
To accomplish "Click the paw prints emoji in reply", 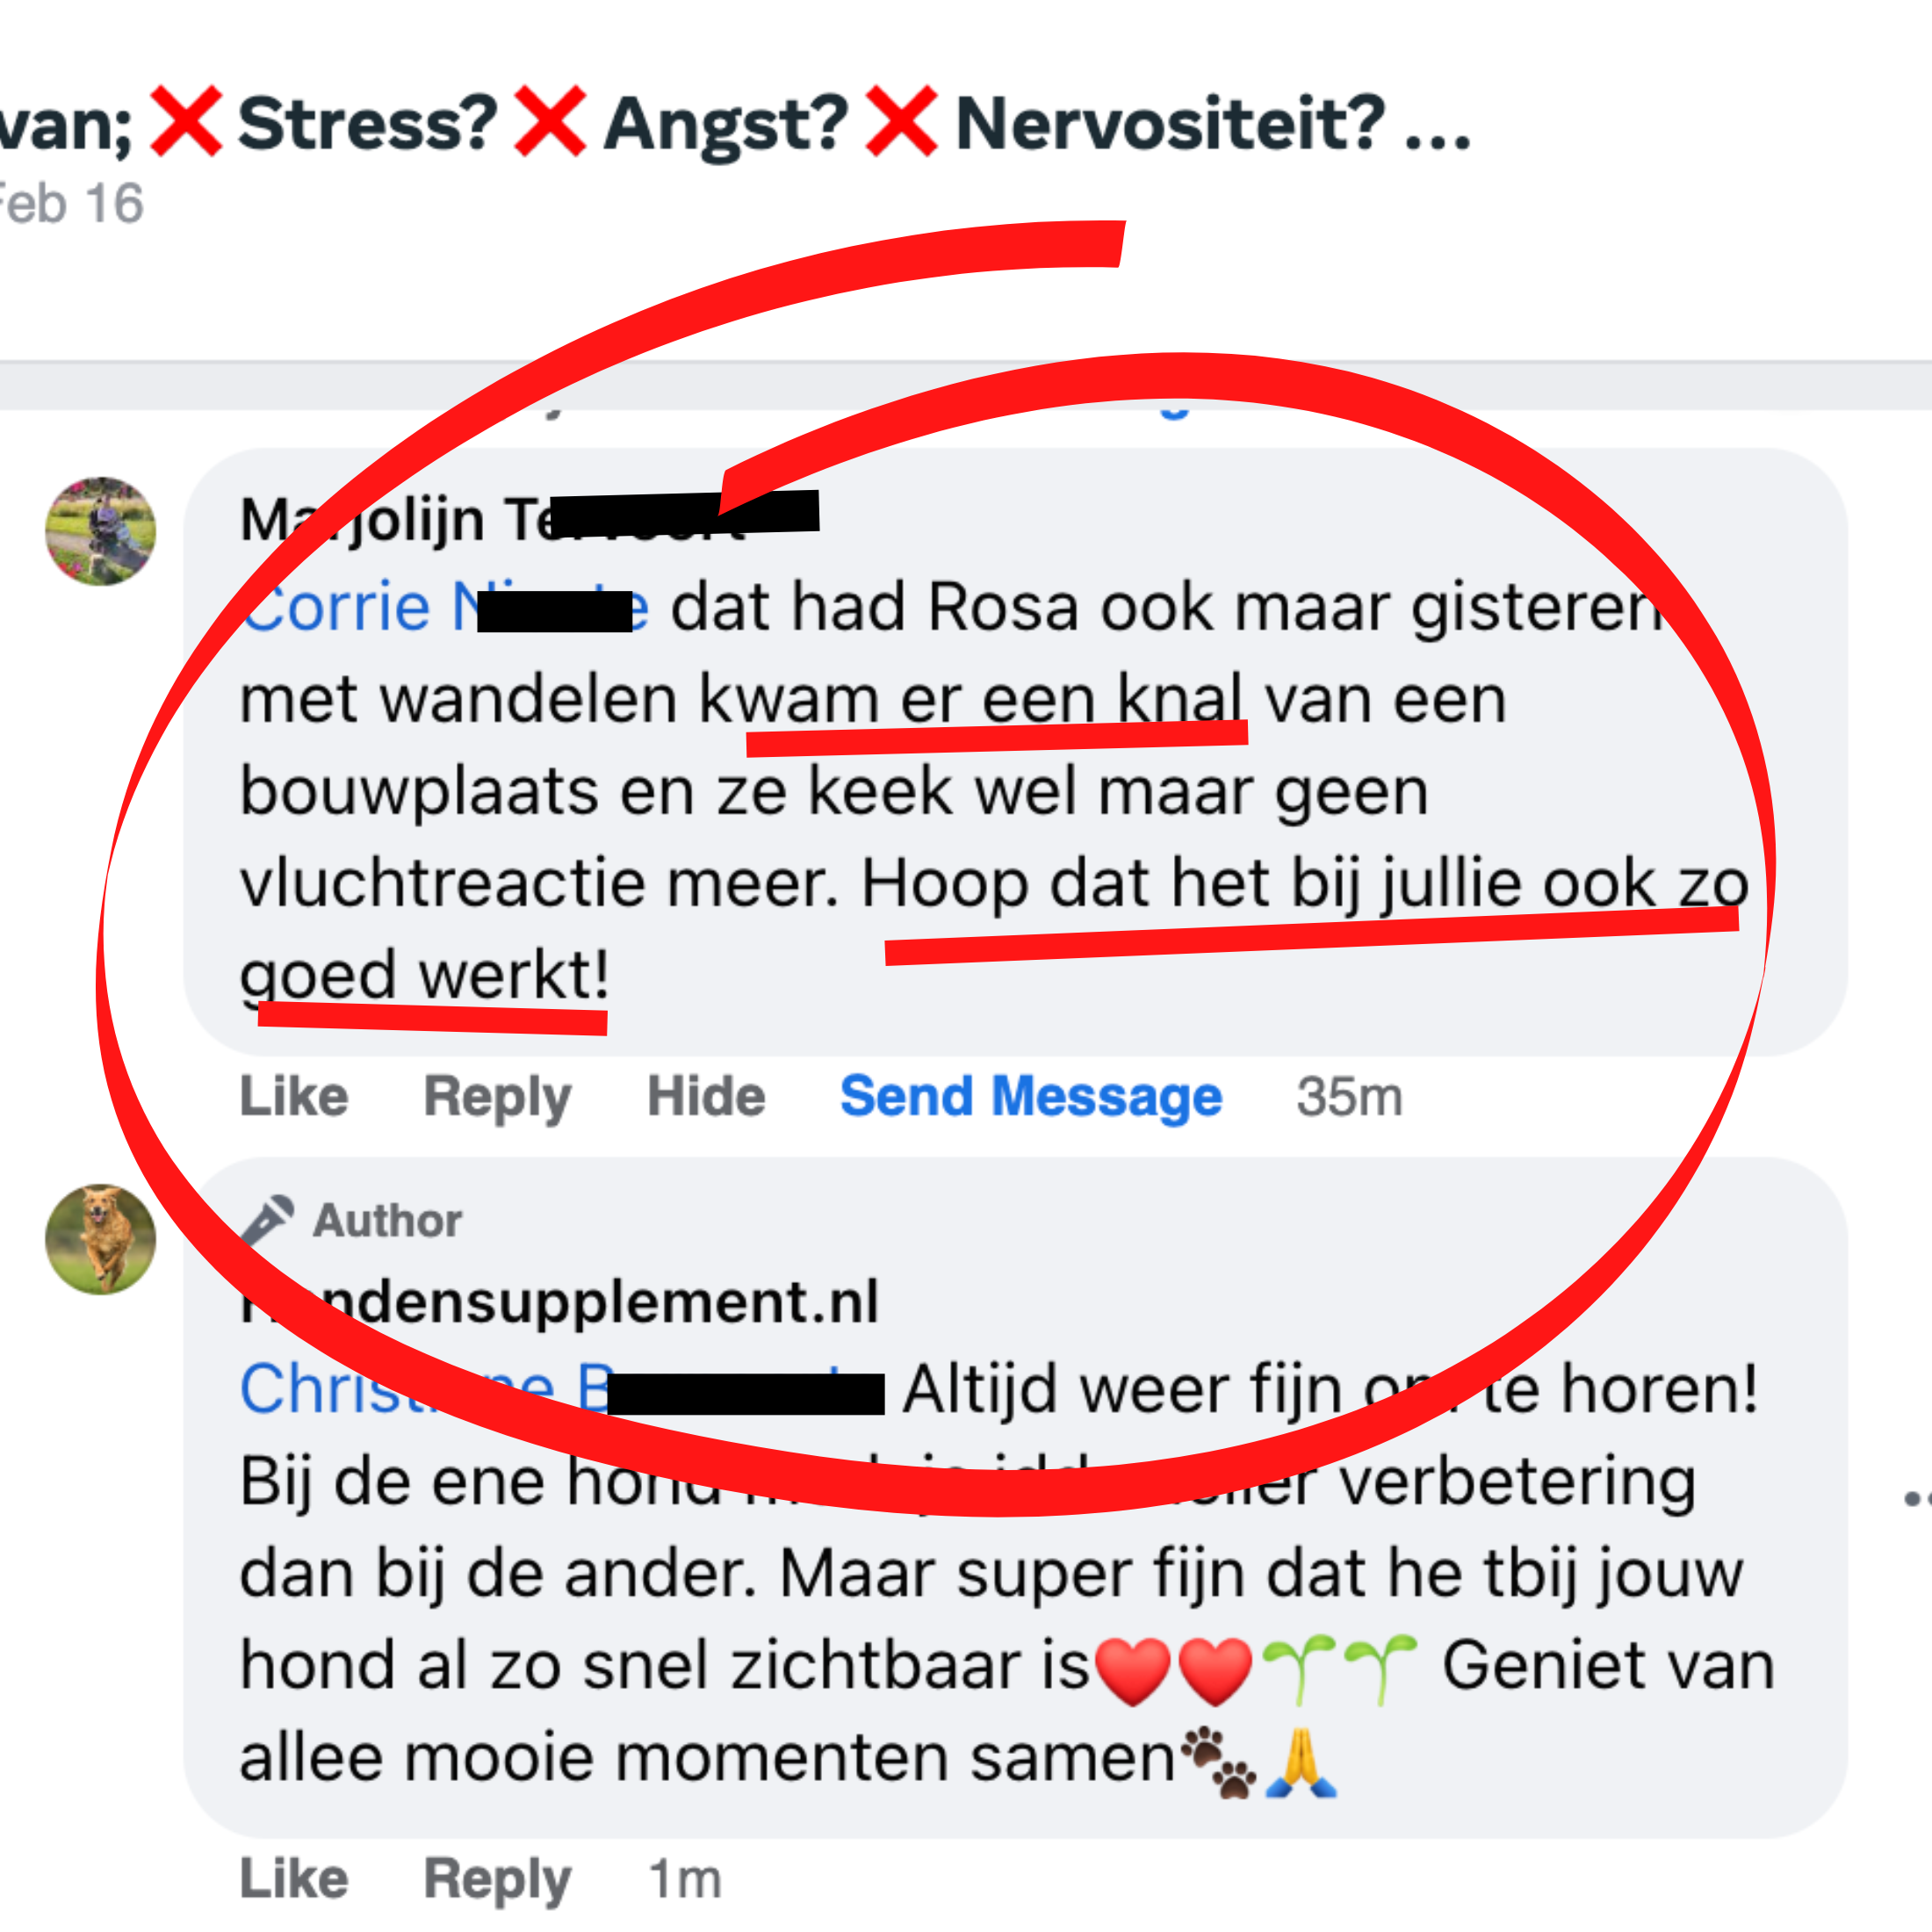I will coord(1218,1762).
